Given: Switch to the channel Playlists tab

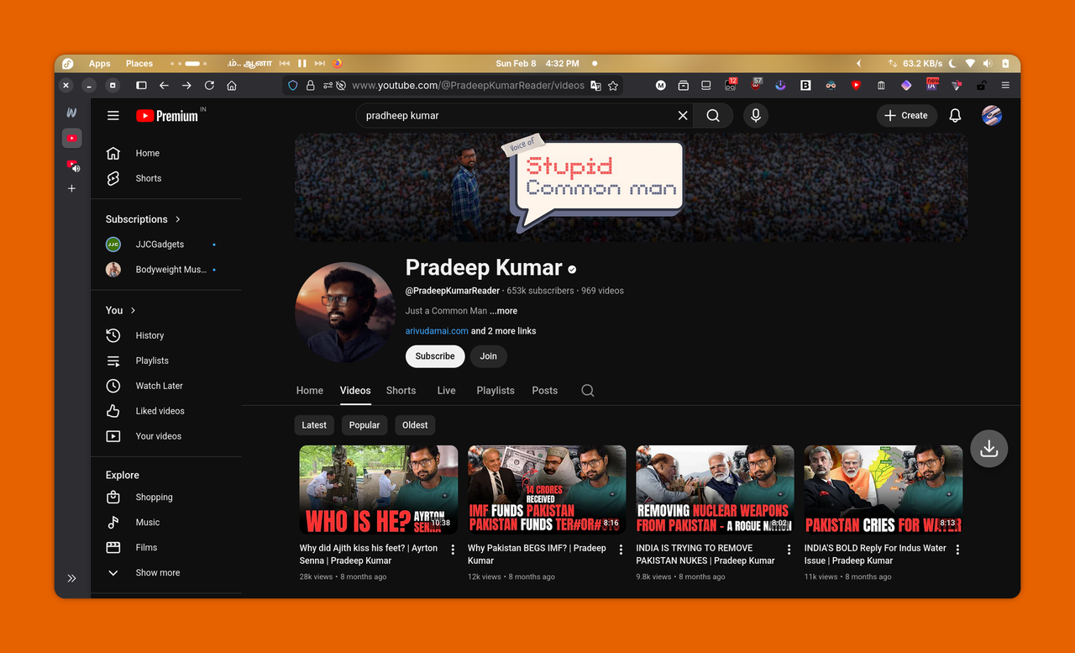Looking at the screenshot, I should (496, 391).
